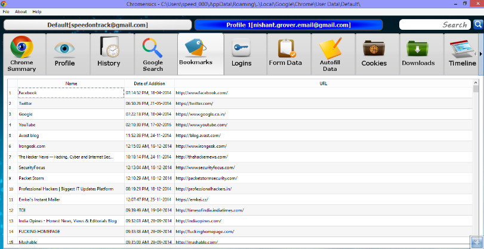Open the About menu
This screenshot has height=249, width=484.
(x=21, y=12)
